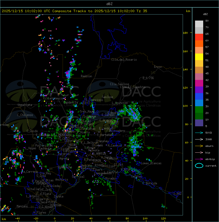Screen dimensions: 219x222
Task: Click the Clla.SanJose label
Action: (x=120, y=84)
